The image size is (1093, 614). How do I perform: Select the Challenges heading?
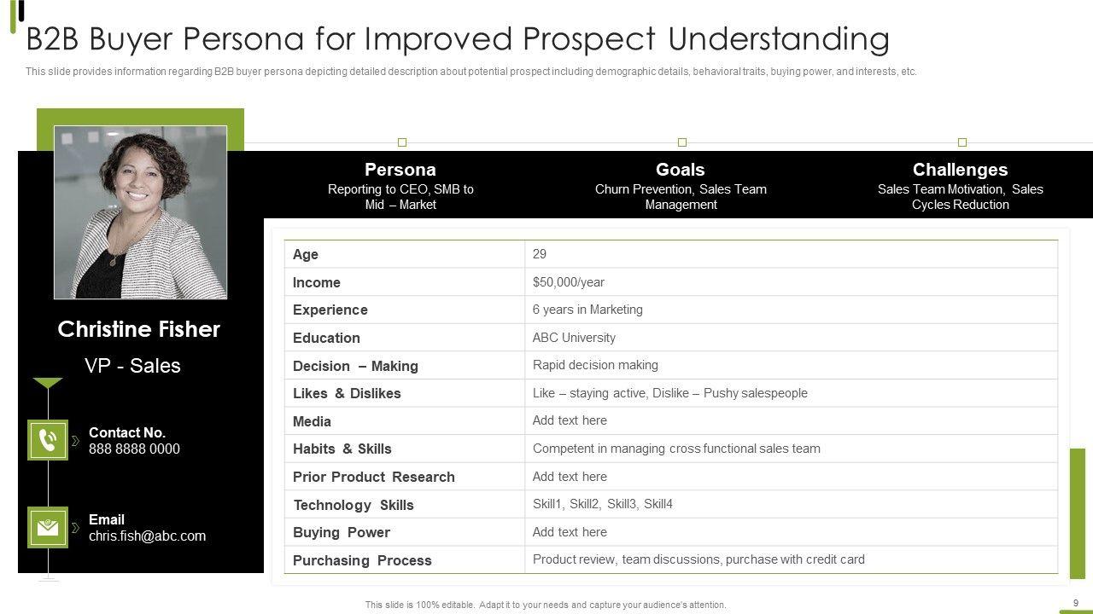point(960,170)
